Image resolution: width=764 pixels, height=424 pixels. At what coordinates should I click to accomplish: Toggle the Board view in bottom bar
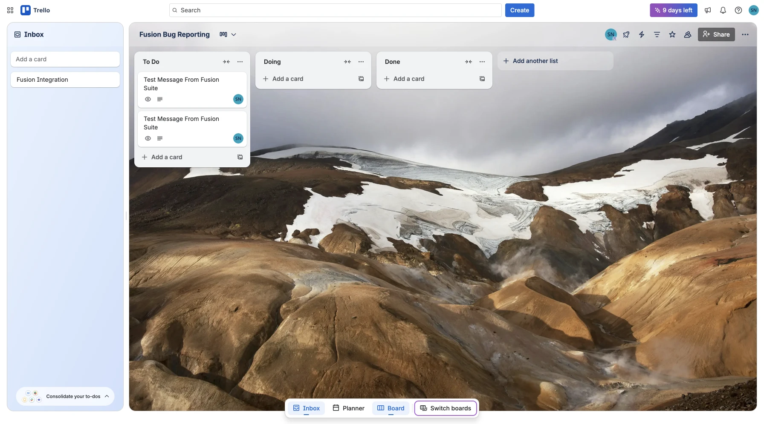pyautogui.click(x=391, y=408)
